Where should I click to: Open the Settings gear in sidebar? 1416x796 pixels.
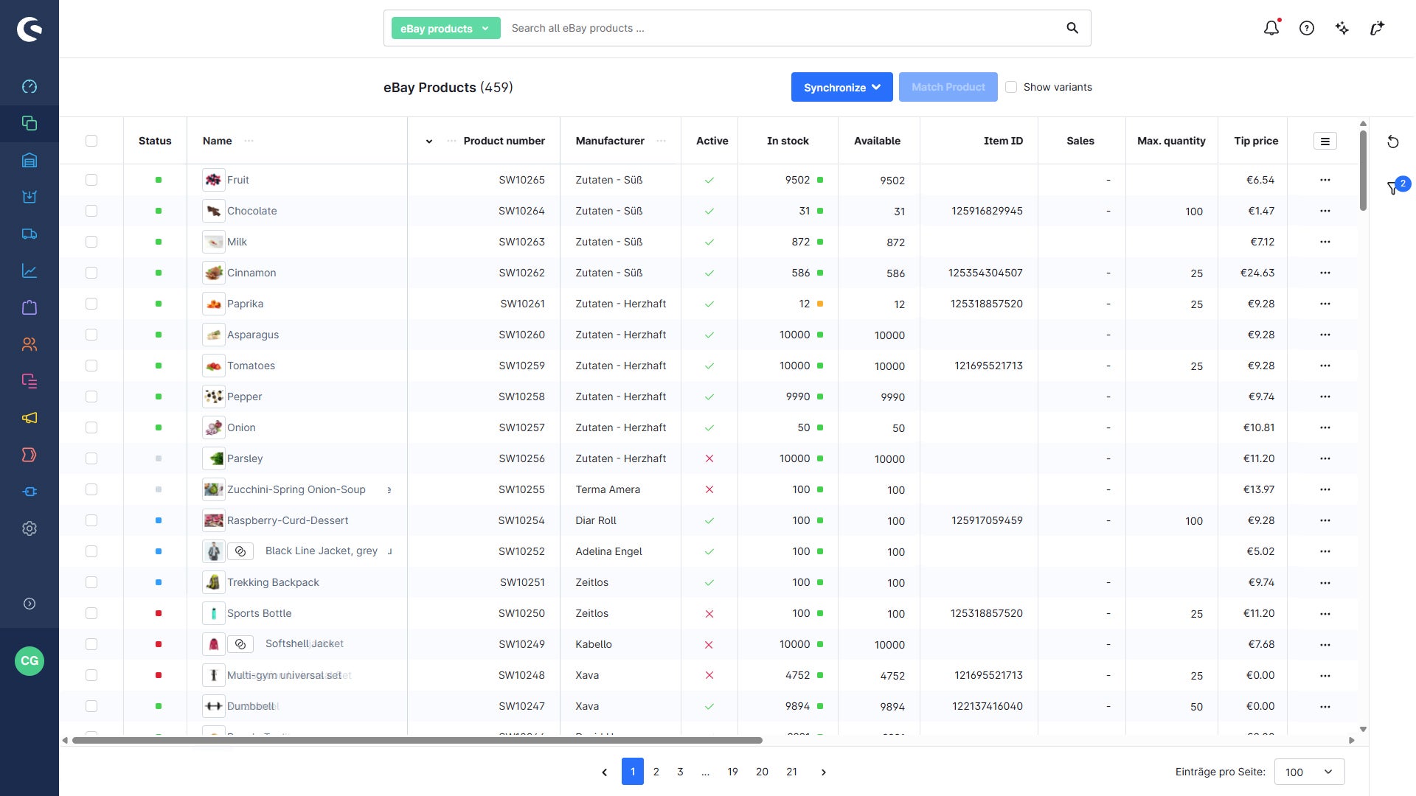29,528
